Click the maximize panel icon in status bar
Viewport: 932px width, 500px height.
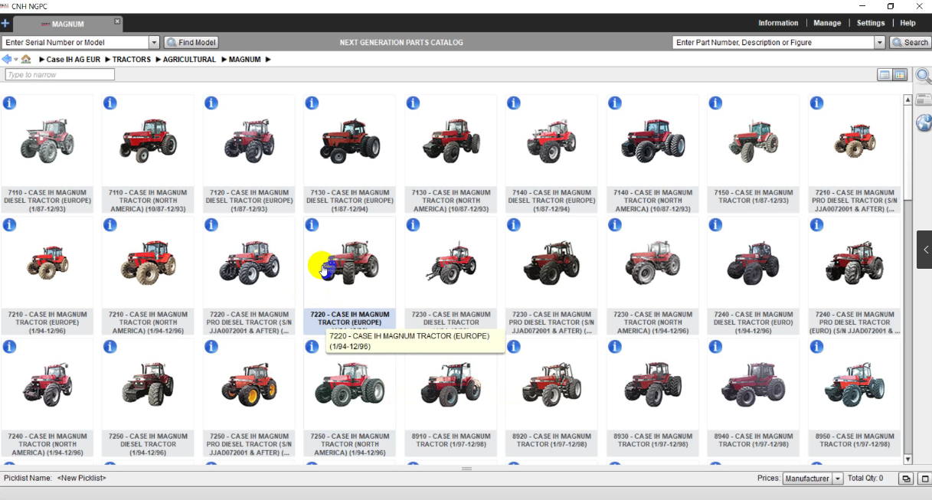924,479
